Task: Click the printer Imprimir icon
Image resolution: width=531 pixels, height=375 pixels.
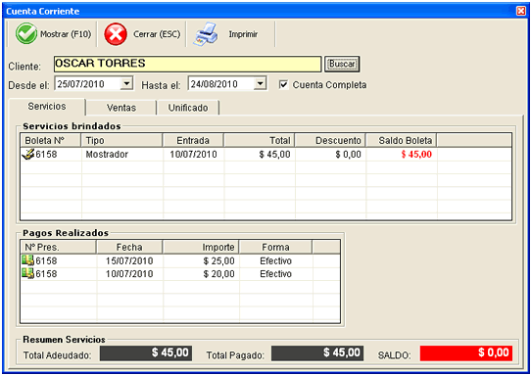Action: click(x=205, y=34)
